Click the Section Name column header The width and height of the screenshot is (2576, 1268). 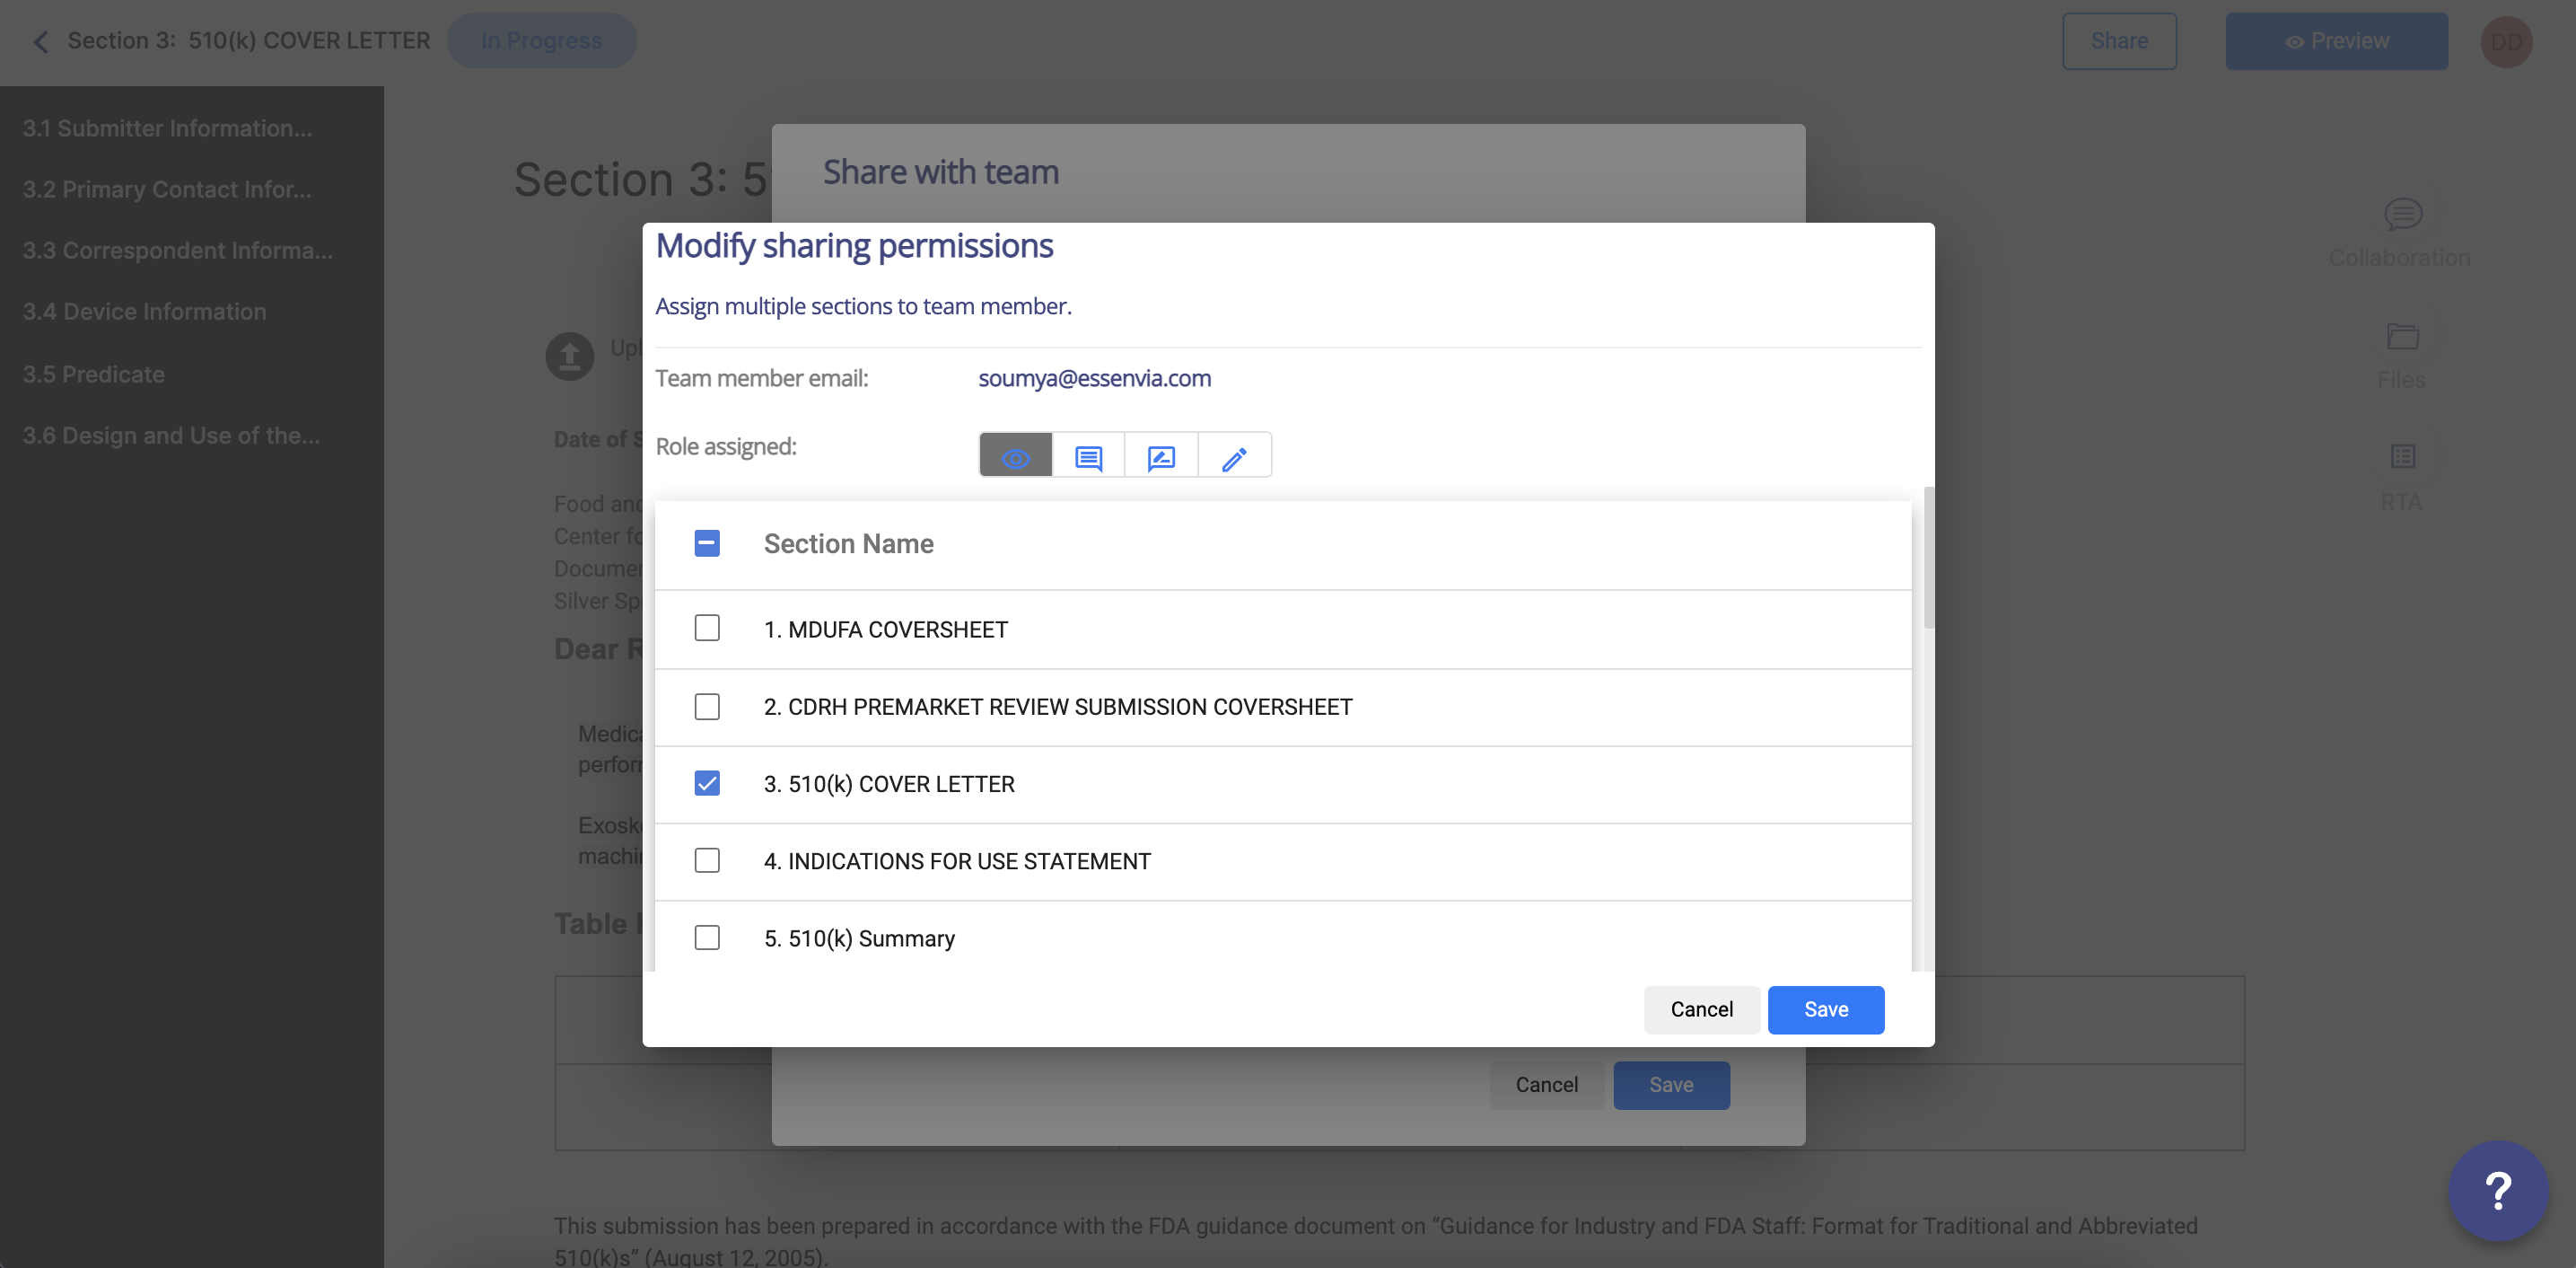coord(848,543)
